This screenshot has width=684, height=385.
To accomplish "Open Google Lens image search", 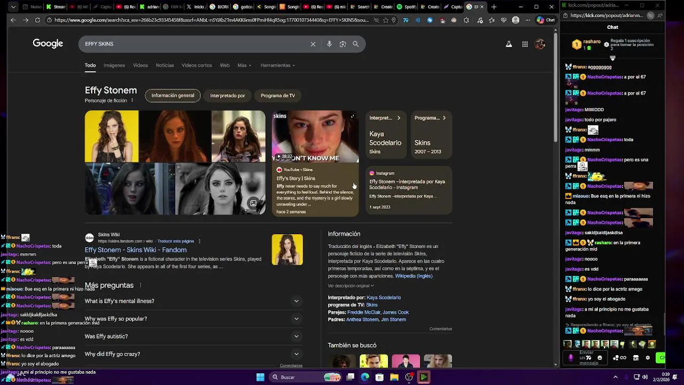I will point(343,44).
